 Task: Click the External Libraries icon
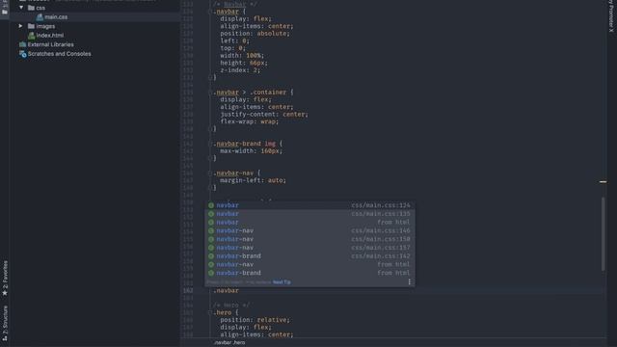(x=22, y=44)
